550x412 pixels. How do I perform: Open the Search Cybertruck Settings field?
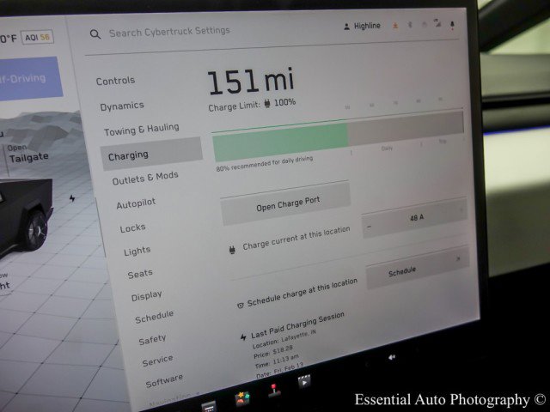tap(169, 32)
